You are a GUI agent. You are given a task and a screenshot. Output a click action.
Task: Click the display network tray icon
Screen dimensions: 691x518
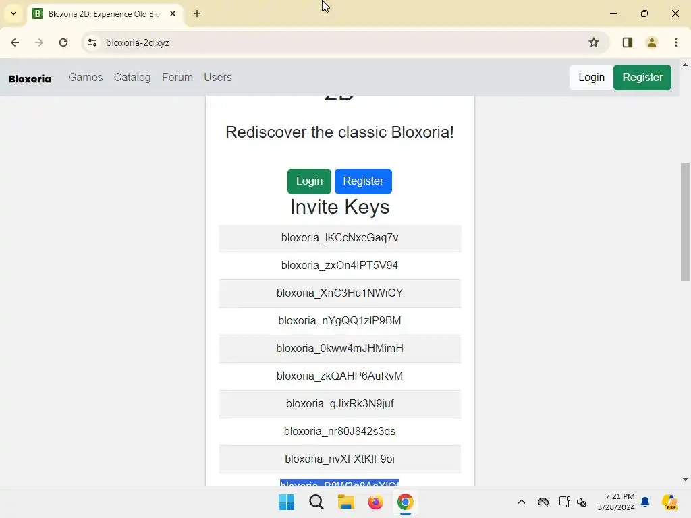pyautogui.click(x=565, y=502)
